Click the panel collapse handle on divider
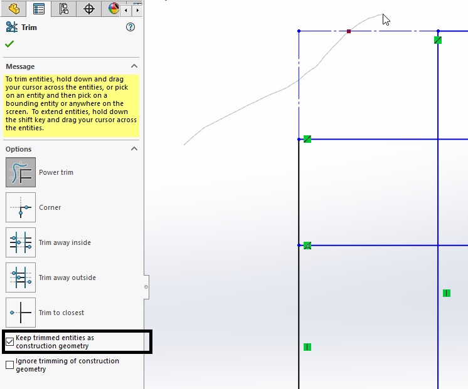The height and width of the screenshot is (389, 468). (x=146, y=287)
